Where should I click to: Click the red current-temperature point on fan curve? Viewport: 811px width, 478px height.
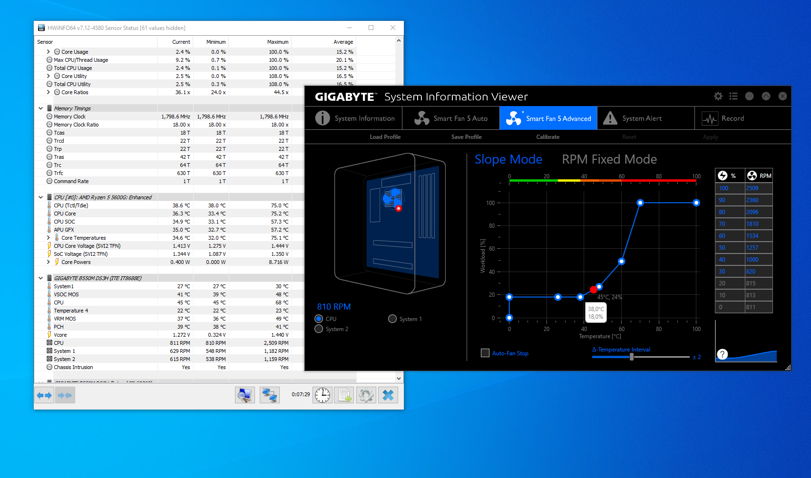pos(594,290)
